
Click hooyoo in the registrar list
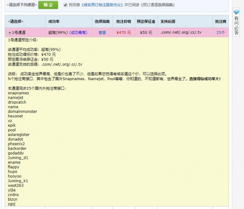pos(15,176)
